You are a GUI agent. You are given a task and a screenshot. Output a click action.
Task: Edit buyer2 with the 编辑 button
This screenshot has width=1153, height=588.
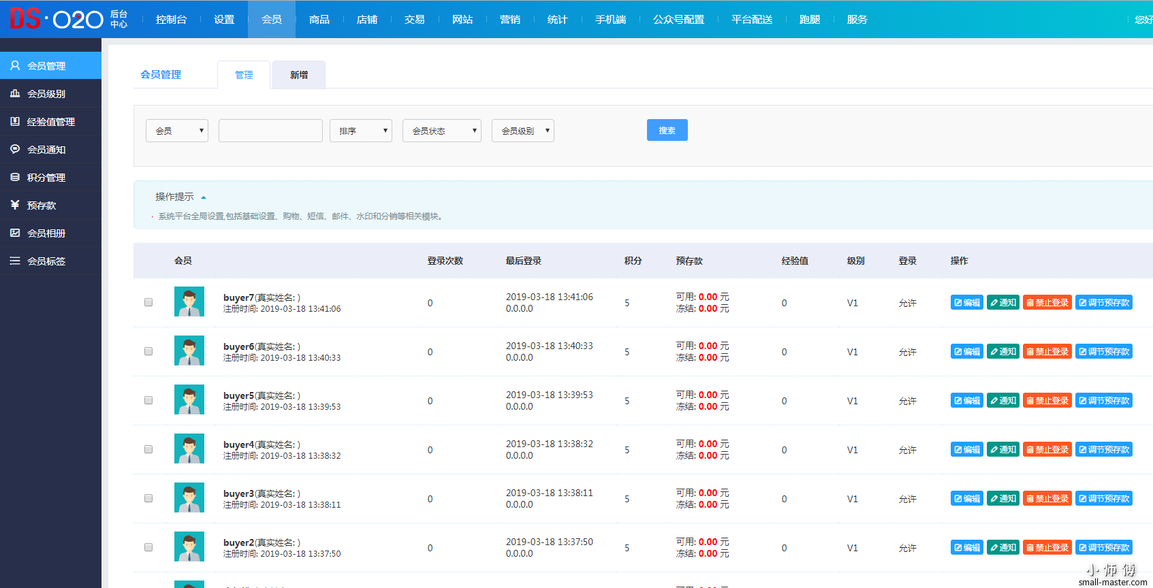(x=967, y=547)
